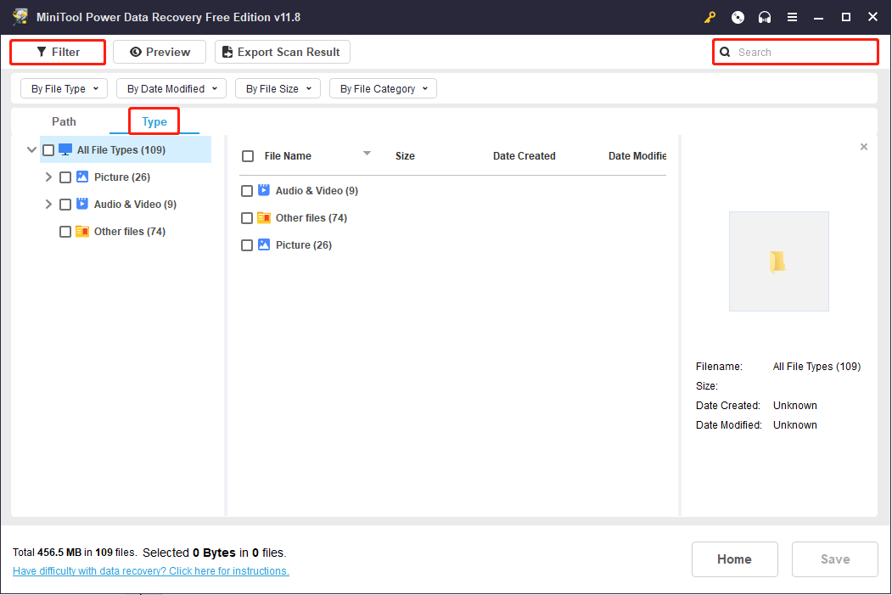The image size is (892, 595).
Task: Click Export Scan Result button
Action: click(x=282, y=52)
